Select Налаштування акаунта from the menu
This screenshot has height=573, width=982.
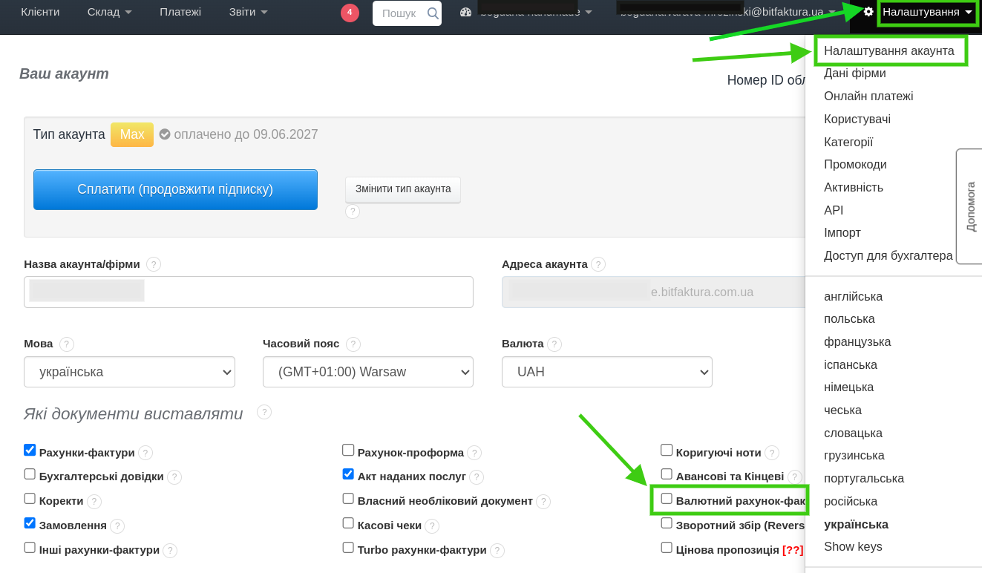pyautogui.click(x=889, y=50)
